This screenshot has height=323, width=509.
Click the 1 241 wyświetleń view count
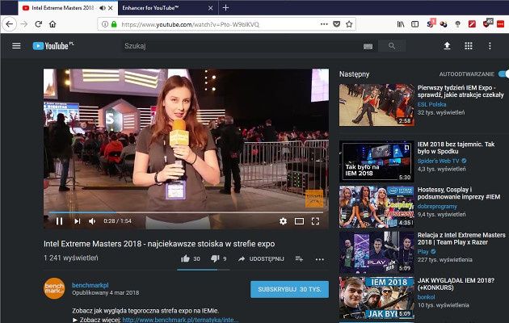coord(71,258)
